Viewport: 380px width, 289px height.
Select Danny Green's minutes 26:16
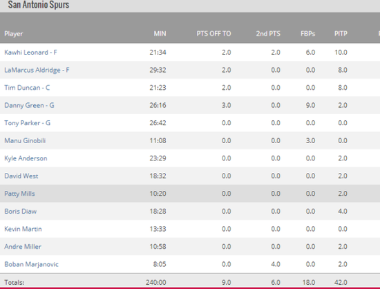(158, 105)
